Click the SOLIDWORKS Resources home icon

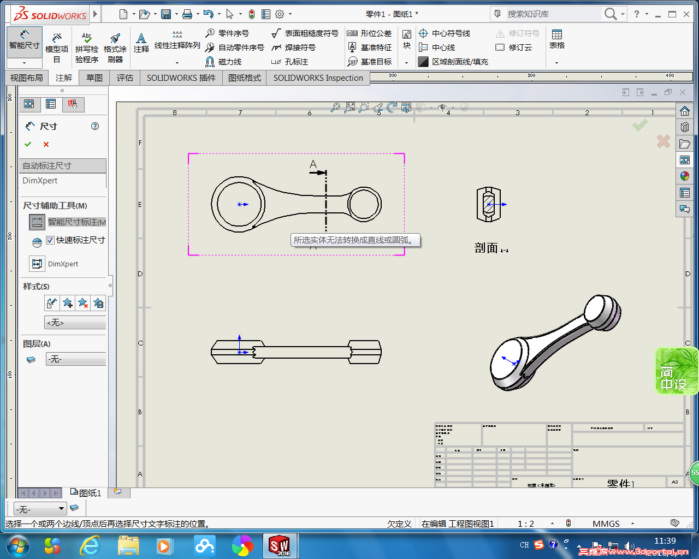pyautogui.click(x=685, y=111)
